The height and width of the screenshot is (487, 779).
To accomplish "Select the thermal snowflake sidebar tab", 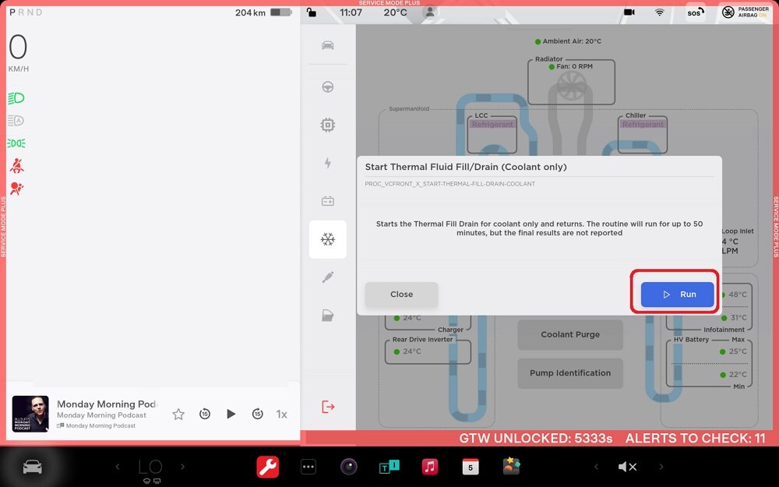I will pos(328,239).
